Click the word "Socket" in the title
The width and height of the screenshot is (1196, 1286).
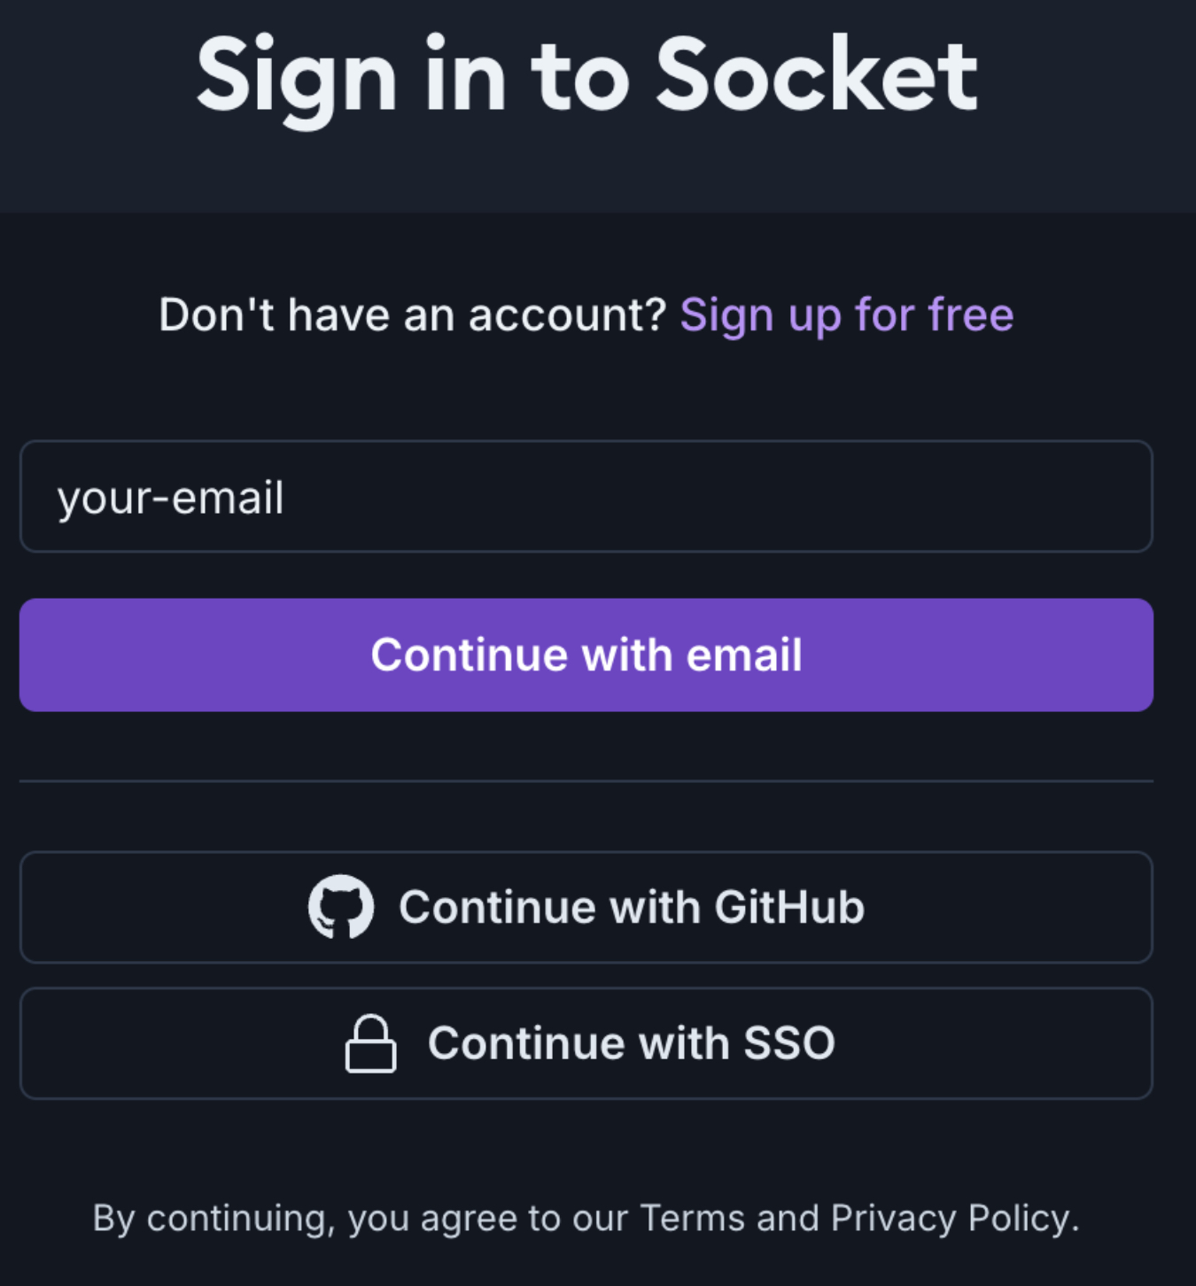click(816, 76)
